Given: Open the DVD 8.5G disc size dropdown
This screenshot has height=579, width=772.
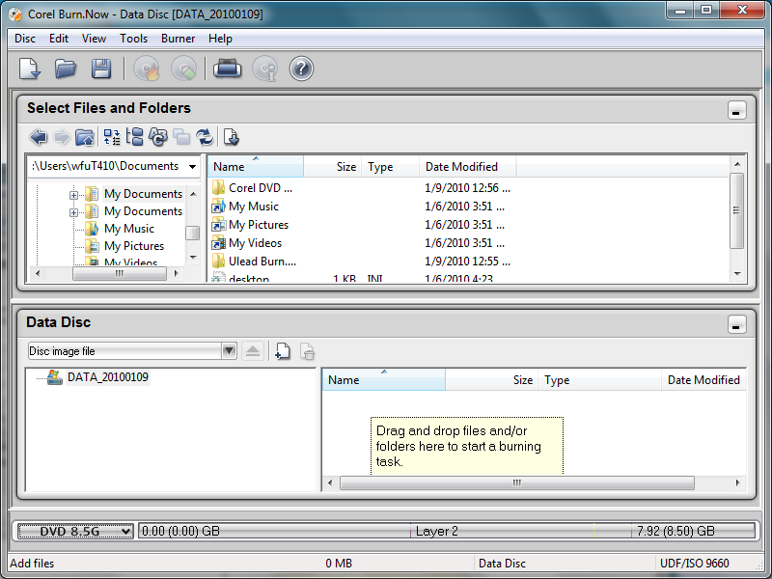Looking at the screenshot, I should [x=75, y=531].
